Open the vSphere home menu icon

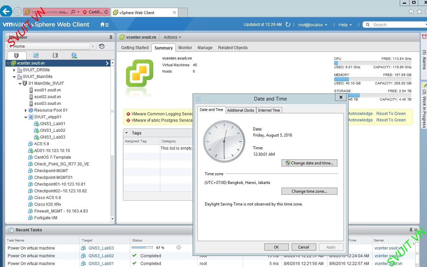click(104, 25)
